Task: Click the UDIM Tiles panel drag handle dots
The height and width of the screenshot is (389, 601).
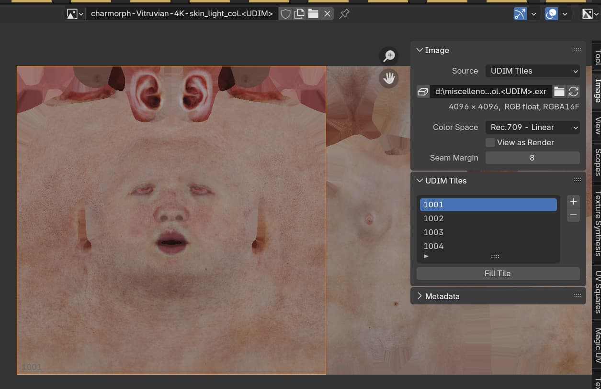Action: [578, 180]
